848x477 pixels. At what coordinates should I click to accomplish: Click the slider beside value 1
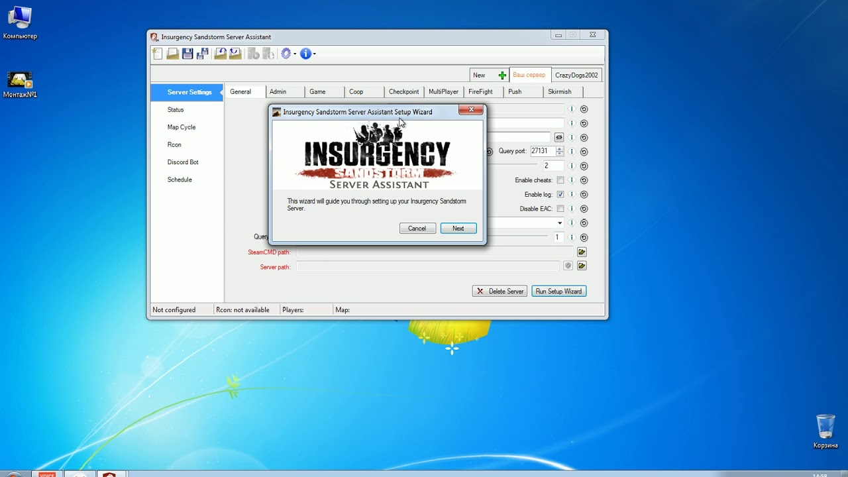tap(517, 237)
